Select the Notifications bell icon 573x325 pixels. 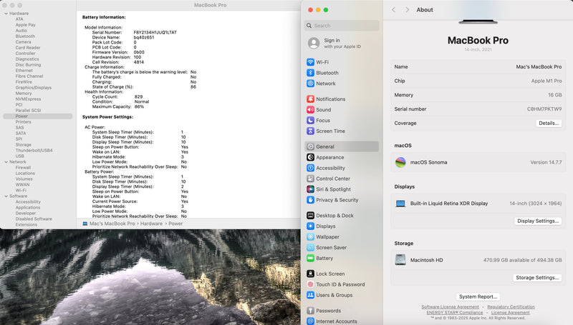310,99
